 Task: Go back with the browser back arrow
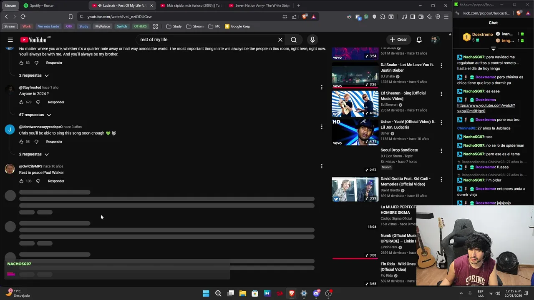(6, 17)
